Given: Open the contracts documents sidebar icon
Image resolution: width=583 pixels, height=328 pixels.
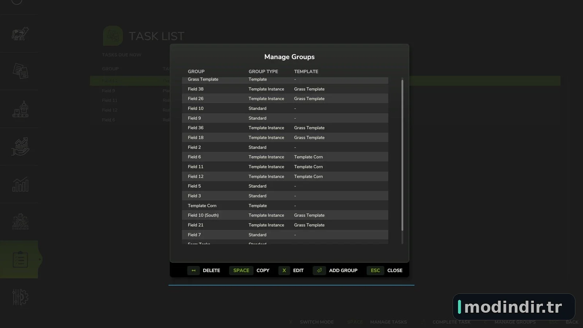Looking at the screenshot, I should [20, 71].
